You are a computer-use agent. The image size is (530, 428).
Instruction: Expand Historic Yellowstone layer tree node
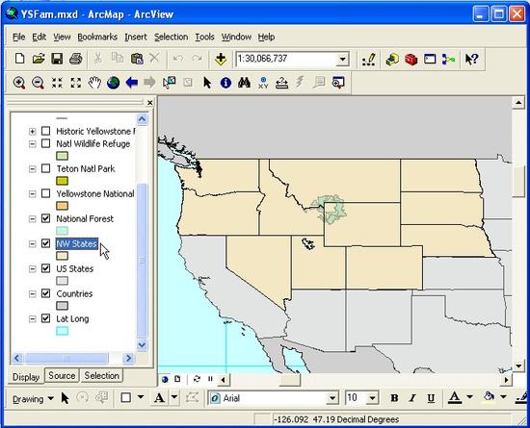[32, 131]
